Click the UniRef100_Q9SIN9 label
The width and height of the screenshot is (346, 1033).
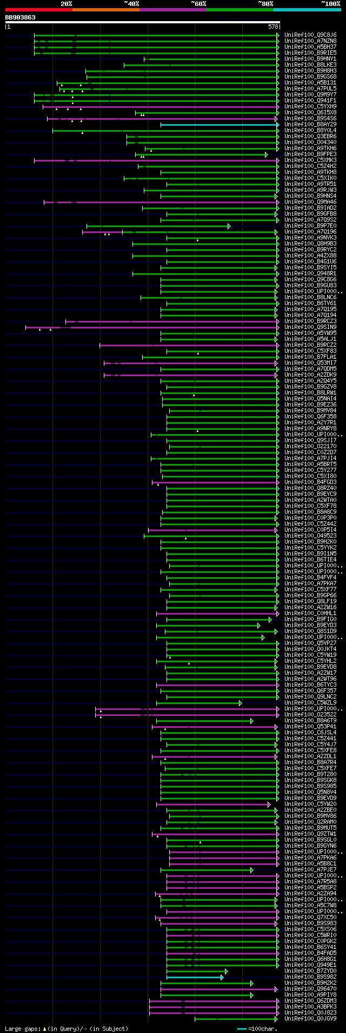[310, 327]
